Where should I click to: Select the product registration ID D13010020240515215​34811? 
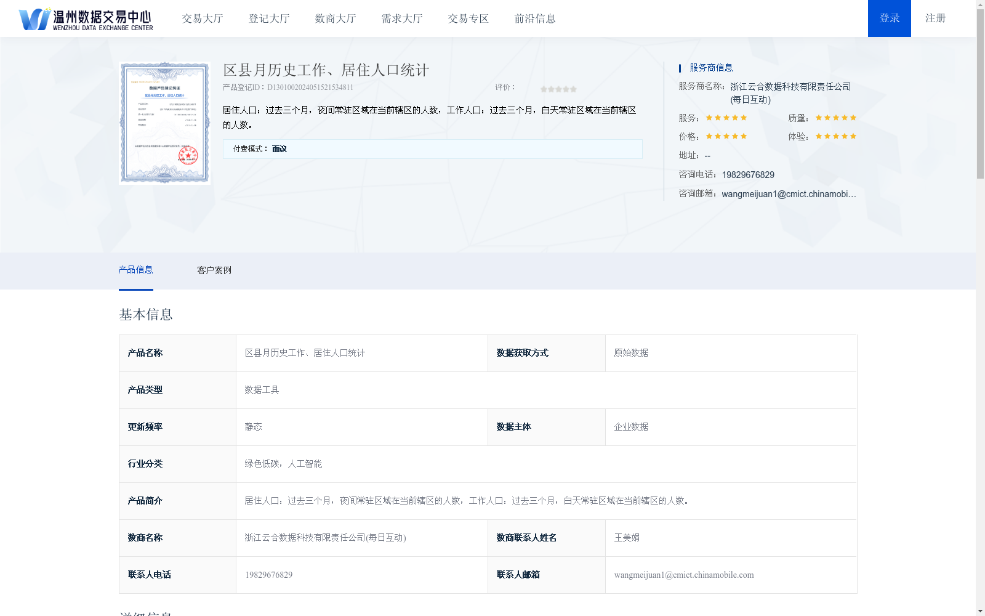310,87
